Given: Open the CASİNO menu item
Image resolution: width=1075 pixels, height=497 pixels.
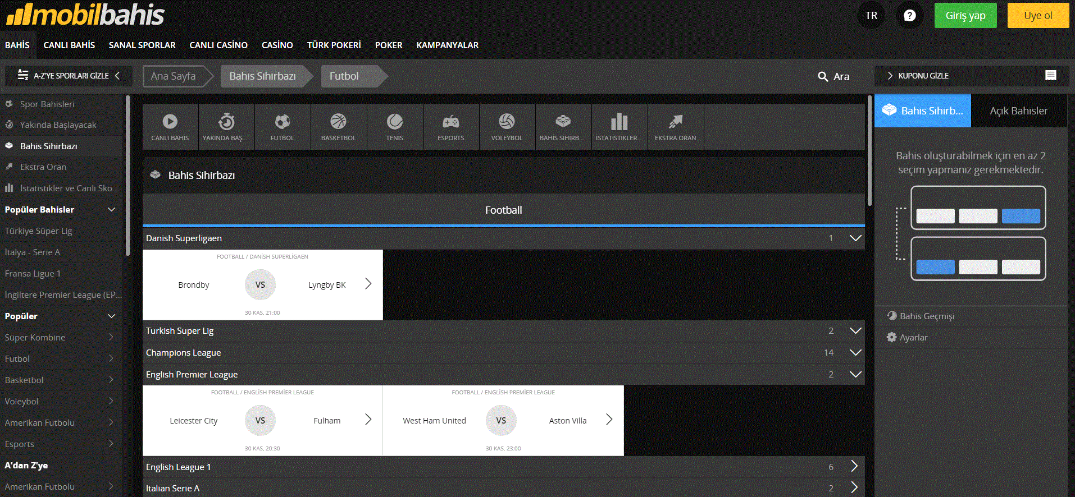Looking at the screenshot, I should [277, 45].
